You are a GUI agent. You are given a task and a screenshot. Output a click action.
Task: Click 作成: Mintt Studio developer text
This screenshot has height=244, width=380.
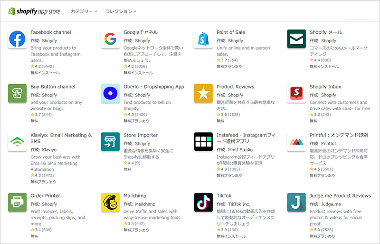coord(235,150)
